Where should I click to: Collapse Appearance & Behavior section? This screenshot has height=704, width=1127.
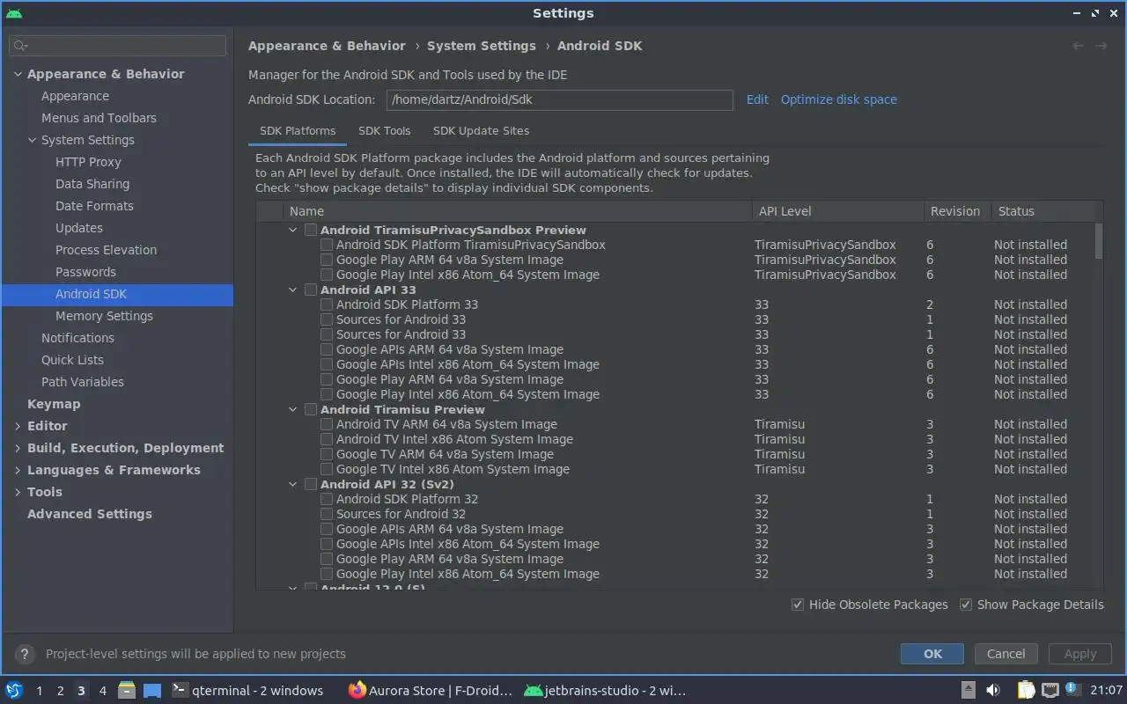click(x=18, y=74)
